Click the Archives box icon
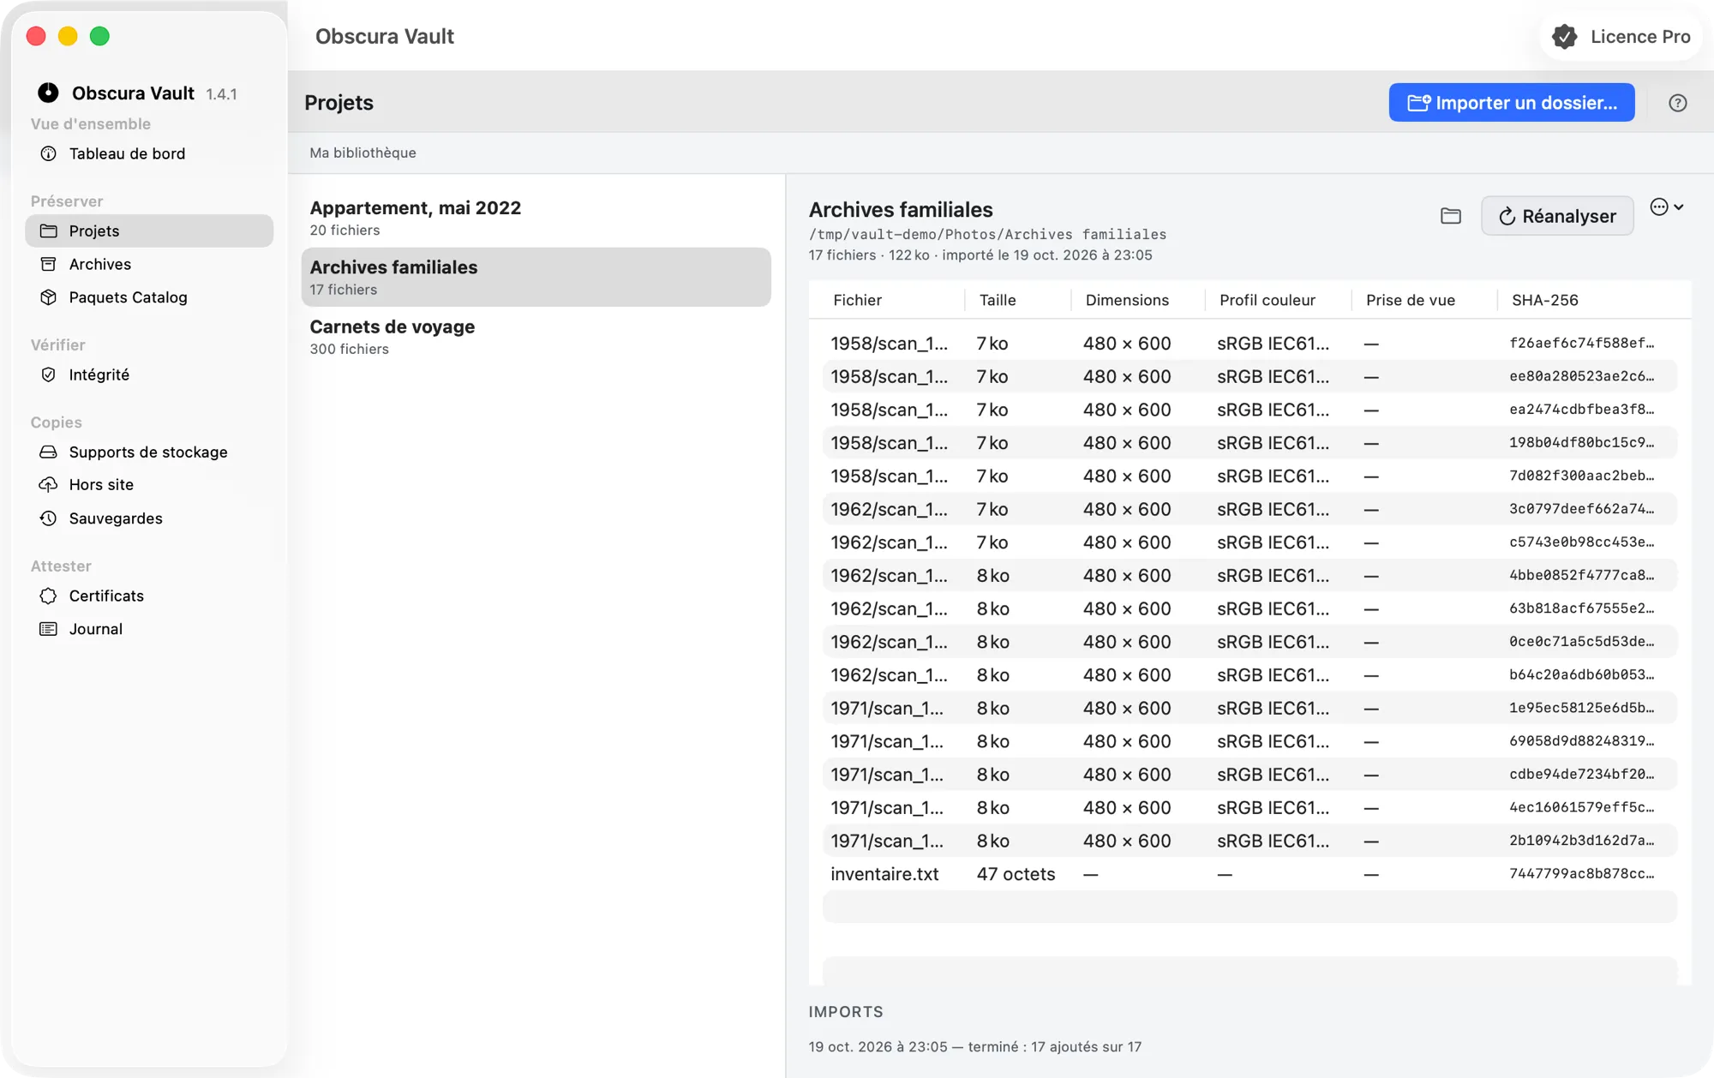Viewport: 1714px width, 1078px height. (49, 264)
